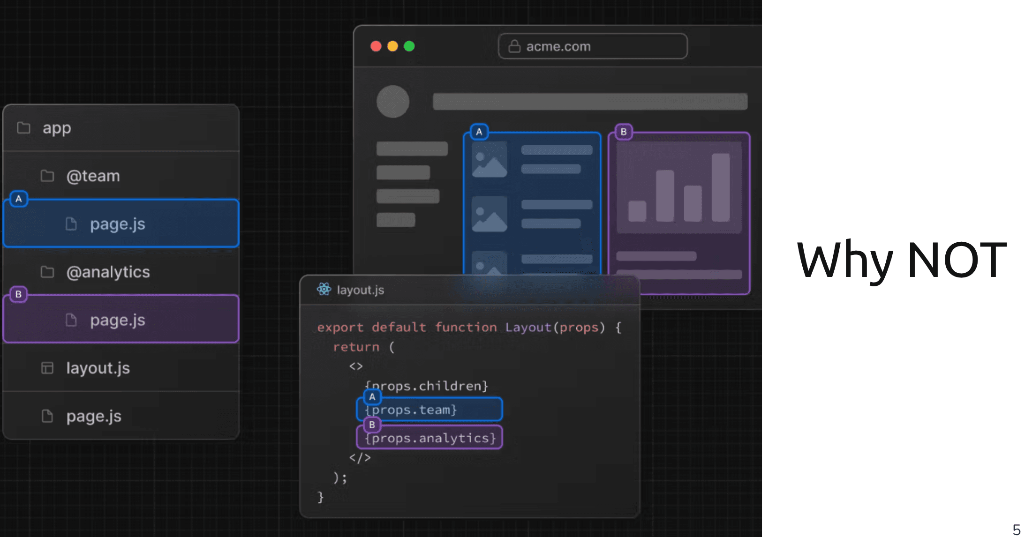The height and width of the screenshot is (537, 1025).
Task: Click the round avatar placeholder in browser
Action: pos(393,101)
